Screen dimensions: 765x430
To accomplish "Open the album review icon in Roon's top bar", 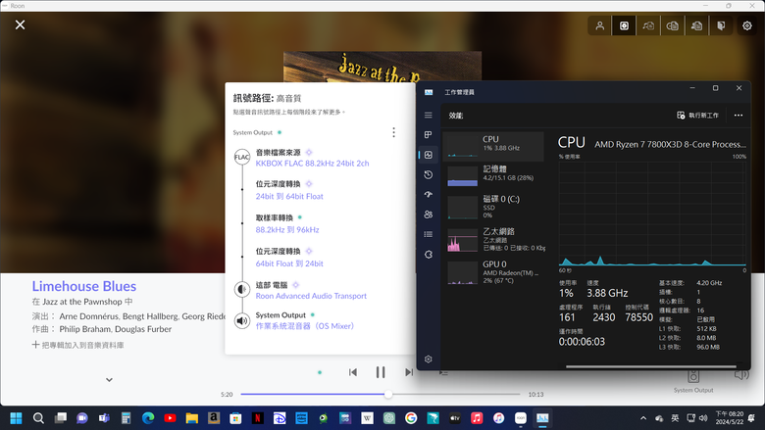I will (x=672, y=25).
